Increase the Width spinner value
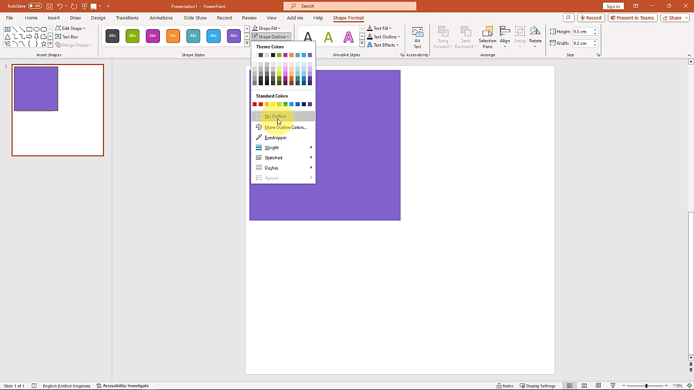The height and width of the screenshot is (390, 694). pos(595,41)
